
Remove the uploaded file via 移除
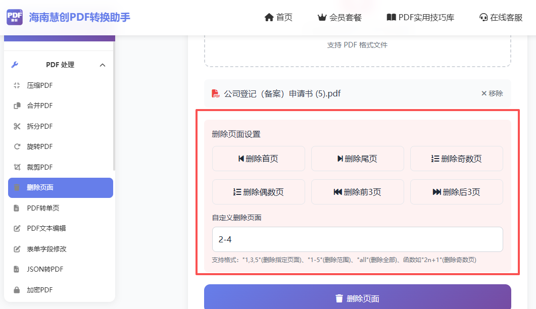492,93
